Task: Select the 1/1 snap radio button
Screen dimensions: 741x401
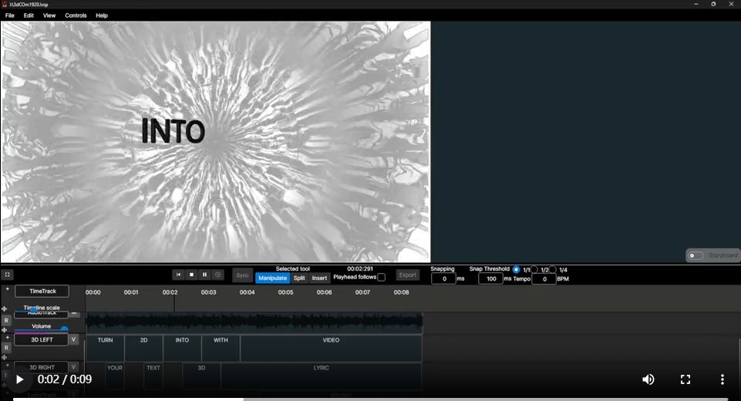Action: (x=516, y=270)
